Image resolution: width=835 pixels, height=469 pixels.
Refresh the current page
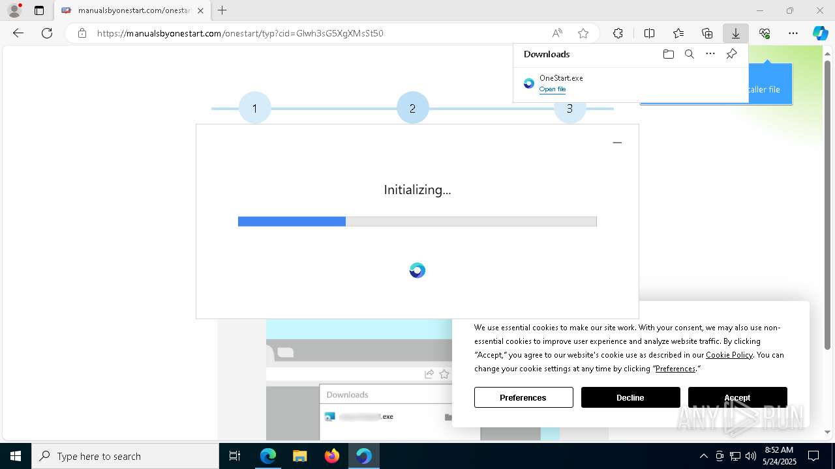coord(47,33)
